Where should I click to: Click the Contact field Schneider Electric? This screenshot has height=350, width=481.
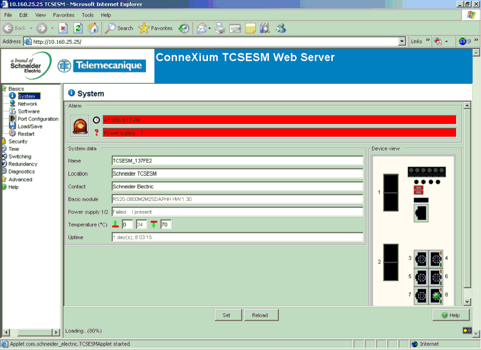point(237,187)
